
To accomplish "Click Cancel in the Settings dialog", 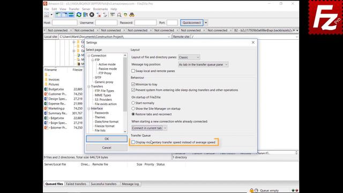I will point(107,148).
